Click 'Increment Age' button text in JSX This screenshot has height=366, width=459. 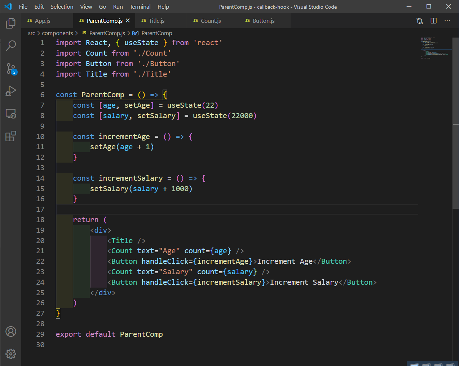tap(285, 261)
